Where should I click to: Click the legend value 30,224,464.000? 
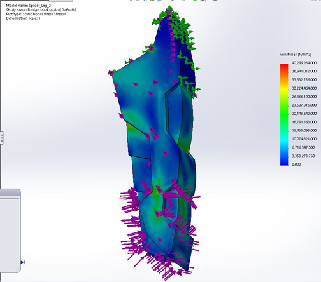tap(304, 88)
